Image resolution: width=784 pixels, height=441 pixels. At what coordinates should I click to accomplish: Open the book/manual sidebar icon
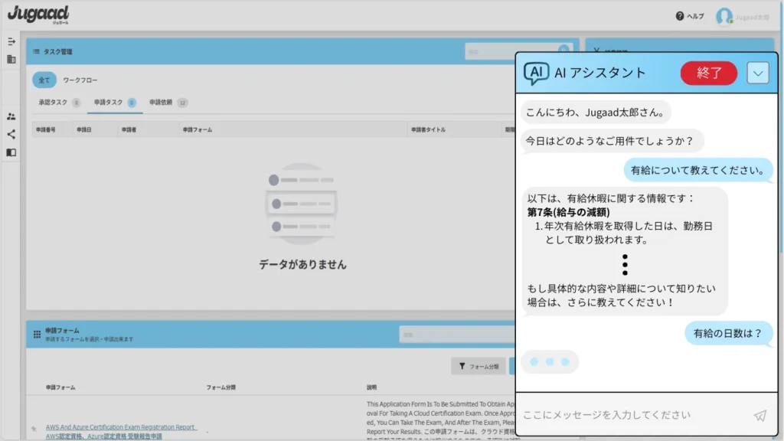(x=11, y=152)
